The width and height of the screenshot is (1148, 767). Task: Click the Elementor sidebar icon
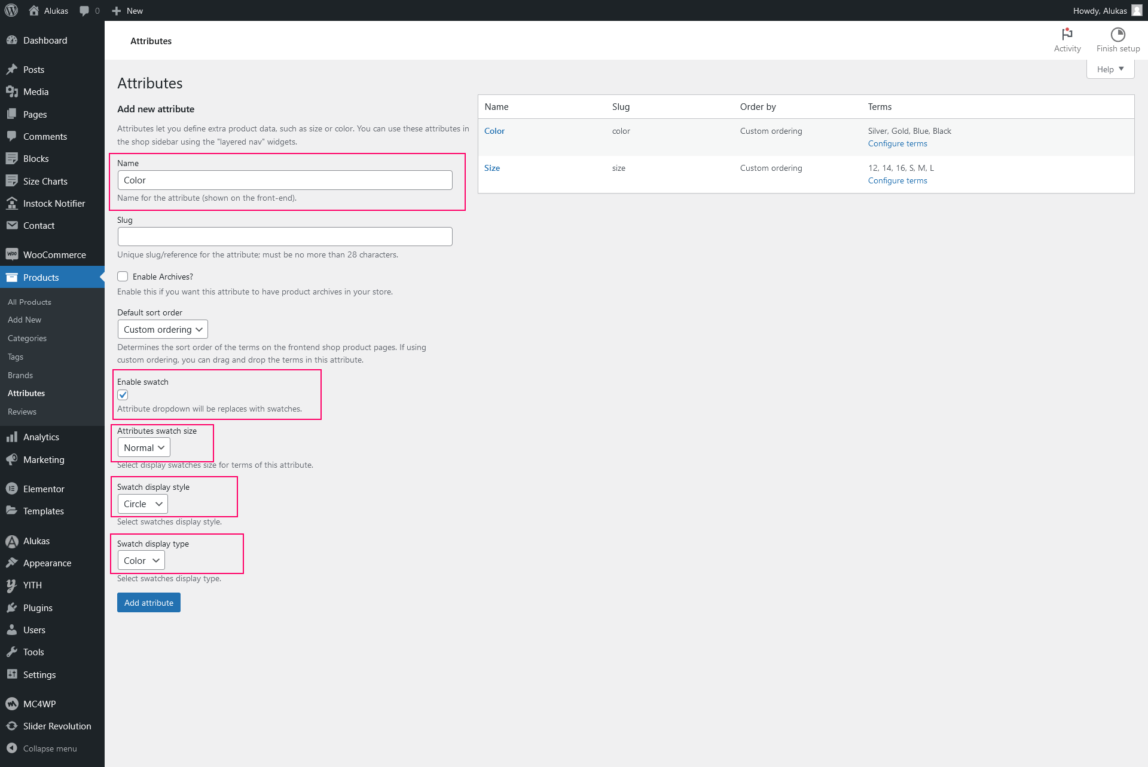(x=12, y=489)
